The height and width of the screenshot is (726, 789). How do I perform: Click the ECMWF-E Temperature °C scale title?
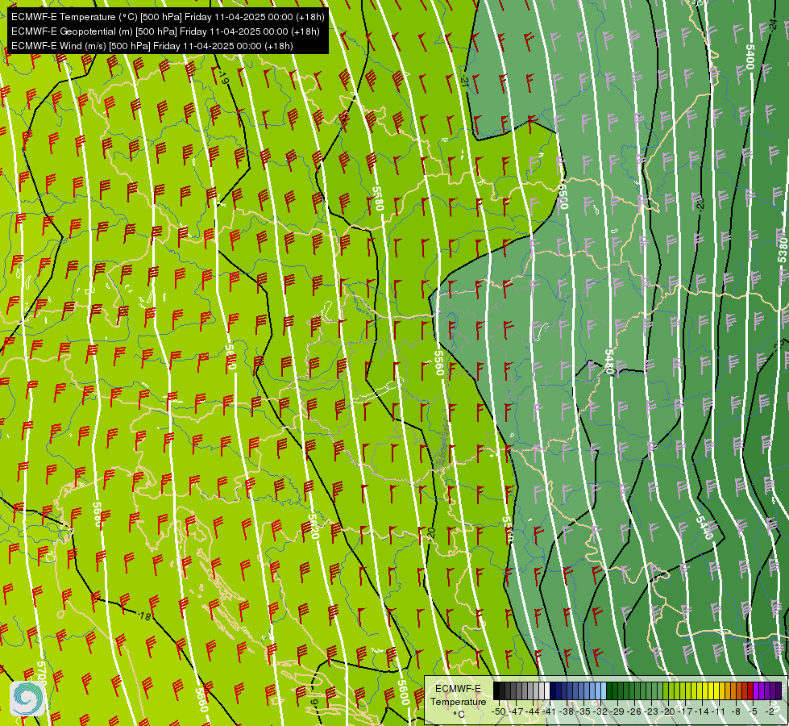[458, 701]
